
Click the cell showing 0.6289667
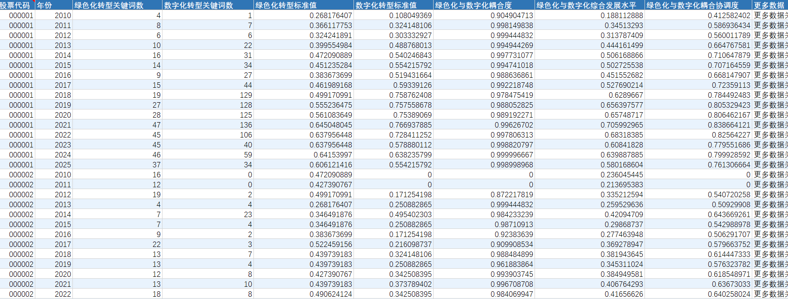coord(589,95)
